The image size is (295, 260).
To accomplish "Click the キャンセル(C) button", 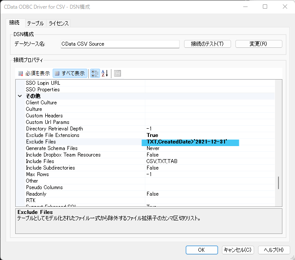I will [238, 250].
